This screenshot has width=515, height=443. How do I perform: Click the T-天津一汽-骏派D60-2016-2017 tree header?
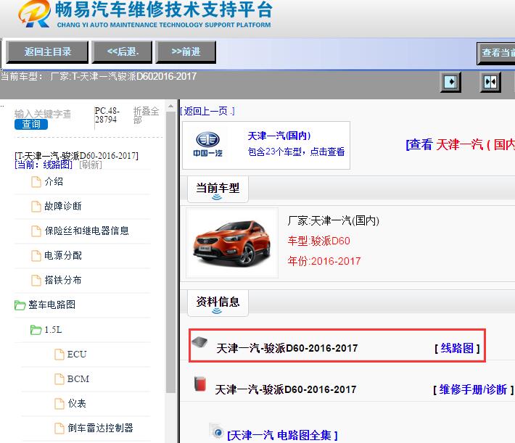76,155
